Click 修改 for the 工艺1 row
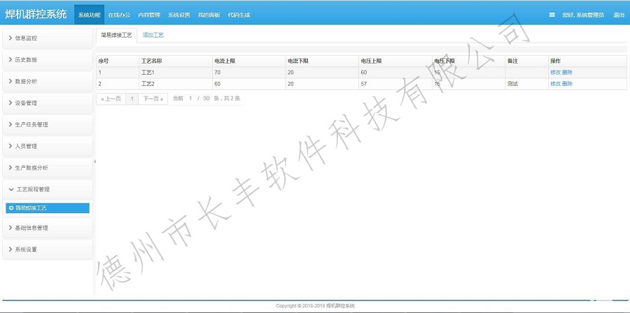Image resolution: width=630 pixels, height=313 pixels. 555,73
